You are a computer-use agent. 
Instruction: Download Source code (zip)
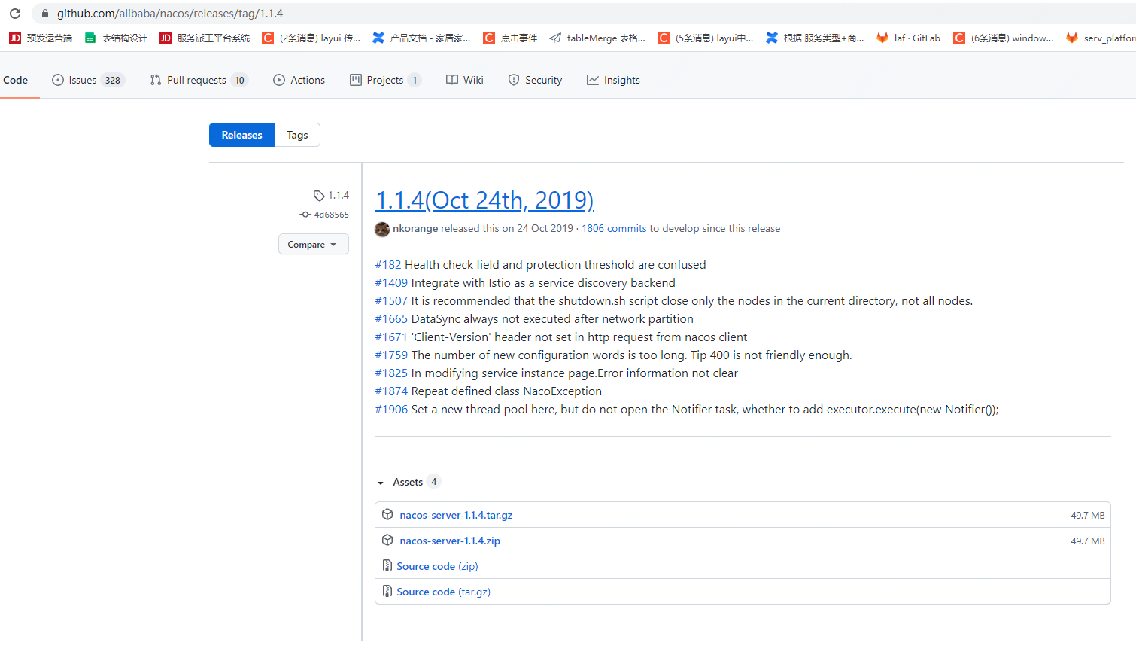[437, 566]
